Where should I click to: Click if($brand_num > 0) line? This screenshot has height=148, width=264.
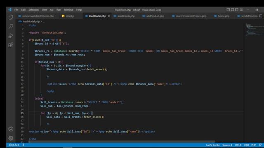[49, 62]
